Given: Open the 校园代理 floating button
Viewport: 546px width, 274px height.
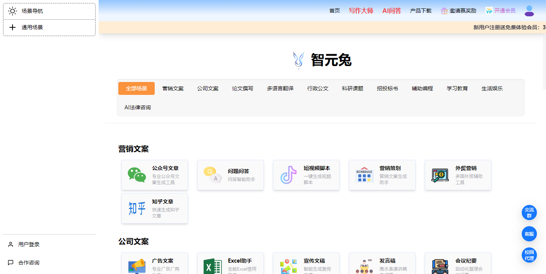Looking at the screenshot, I should [529, 255].
